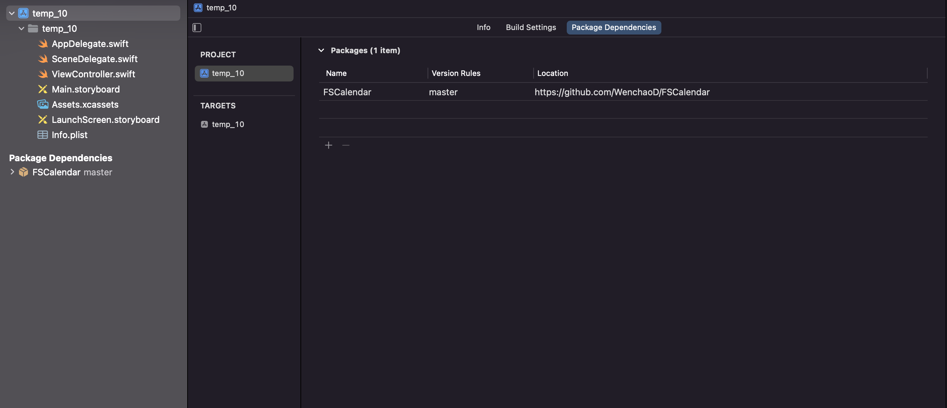Click the Packages (1 item) heading

point(365,50)
